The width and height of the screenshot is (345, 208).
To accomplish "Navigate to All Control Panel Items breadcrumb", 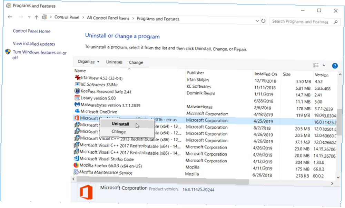I will 108,18.
